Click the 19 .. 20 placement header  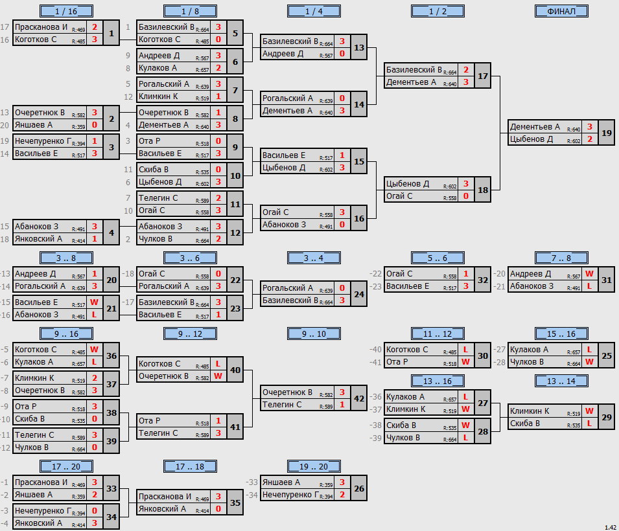pos(314,466)
